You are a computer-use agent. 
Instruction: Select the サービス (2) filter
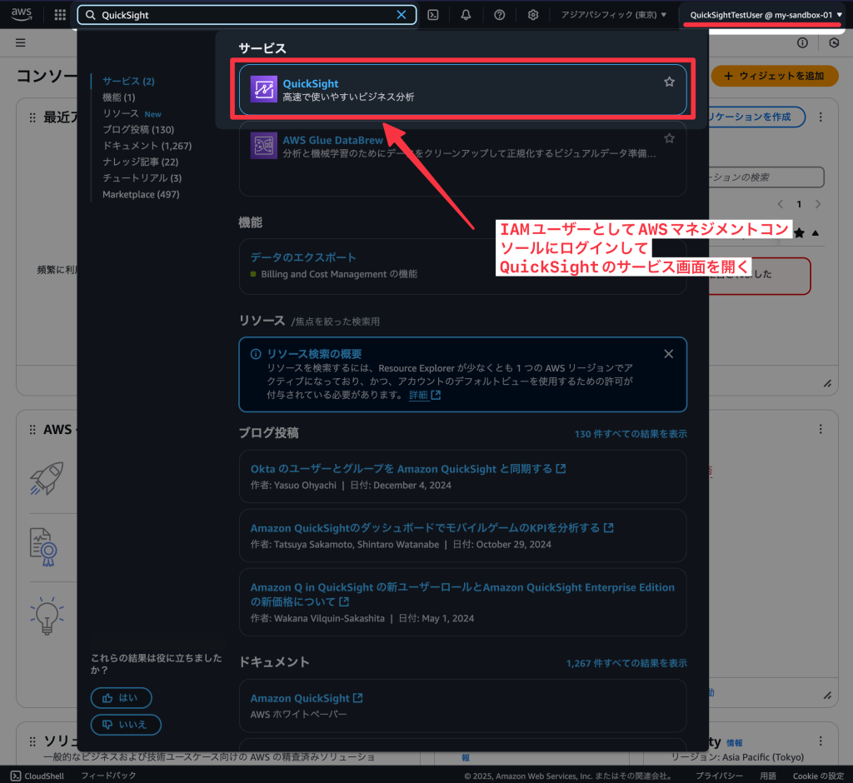[128, 81]
